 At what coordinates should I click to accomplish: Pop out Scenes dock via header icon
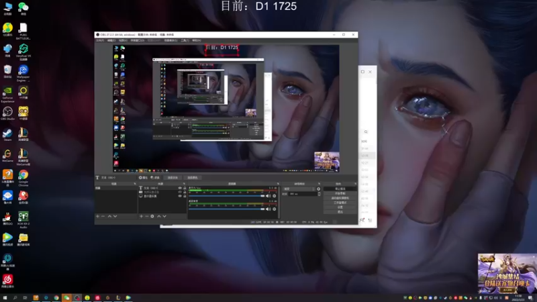pos(135,184)
